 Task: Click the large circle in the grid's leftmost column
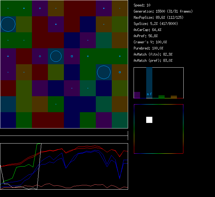[8, 24]
